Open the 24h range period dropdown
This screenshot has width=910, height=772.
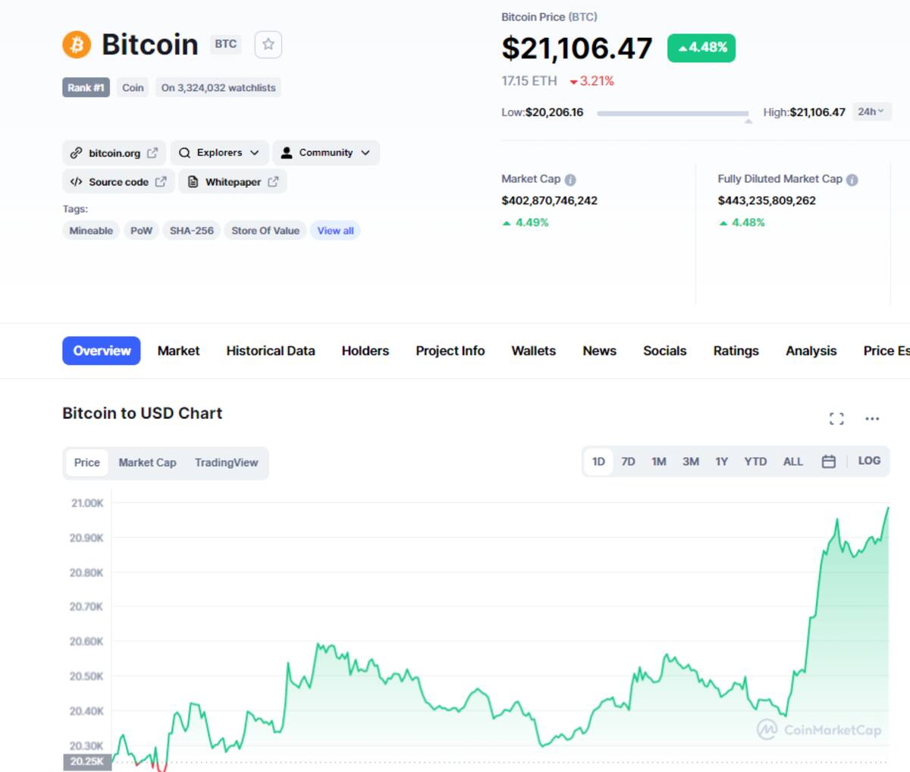[x=871, y=112]
